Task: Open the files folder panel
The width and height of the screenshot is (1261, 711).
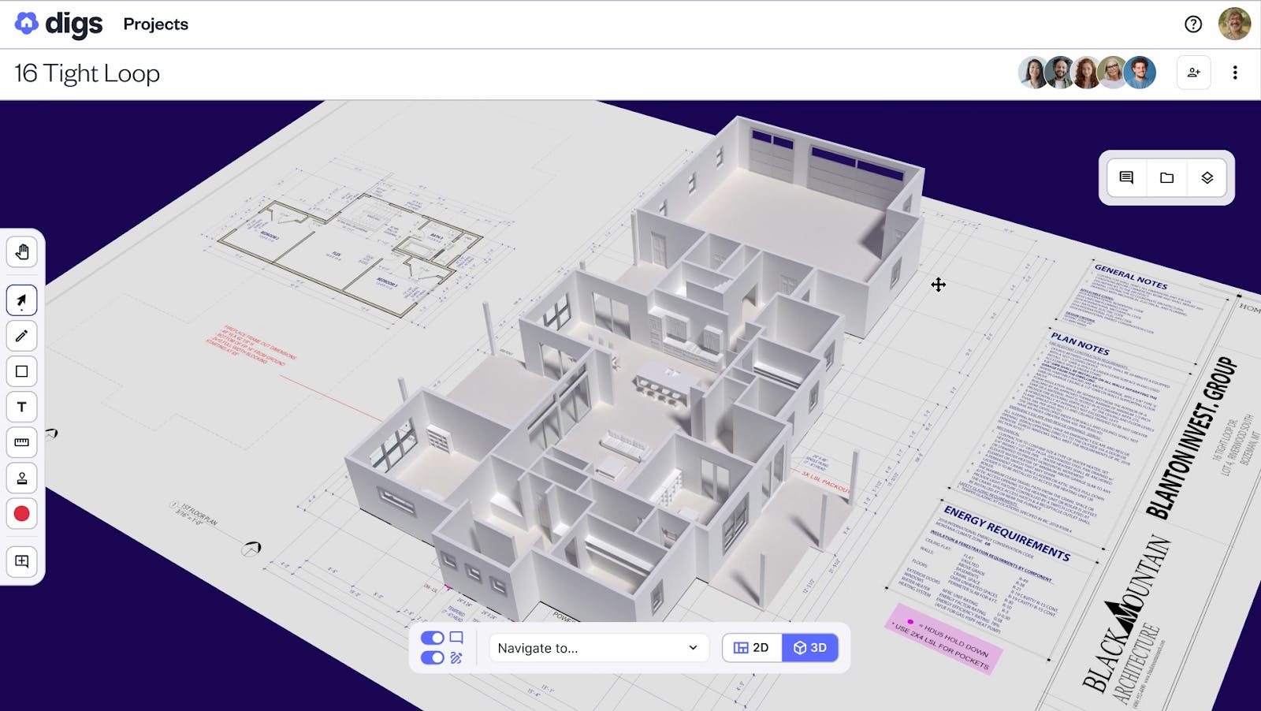Action: (x=1166, y=178)
